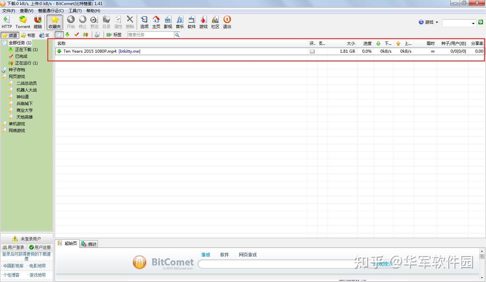The height and width of the screenshot is (282, 486).
Task: Click the 搜索任务 search input field
Action: click(x=150, y=35)
